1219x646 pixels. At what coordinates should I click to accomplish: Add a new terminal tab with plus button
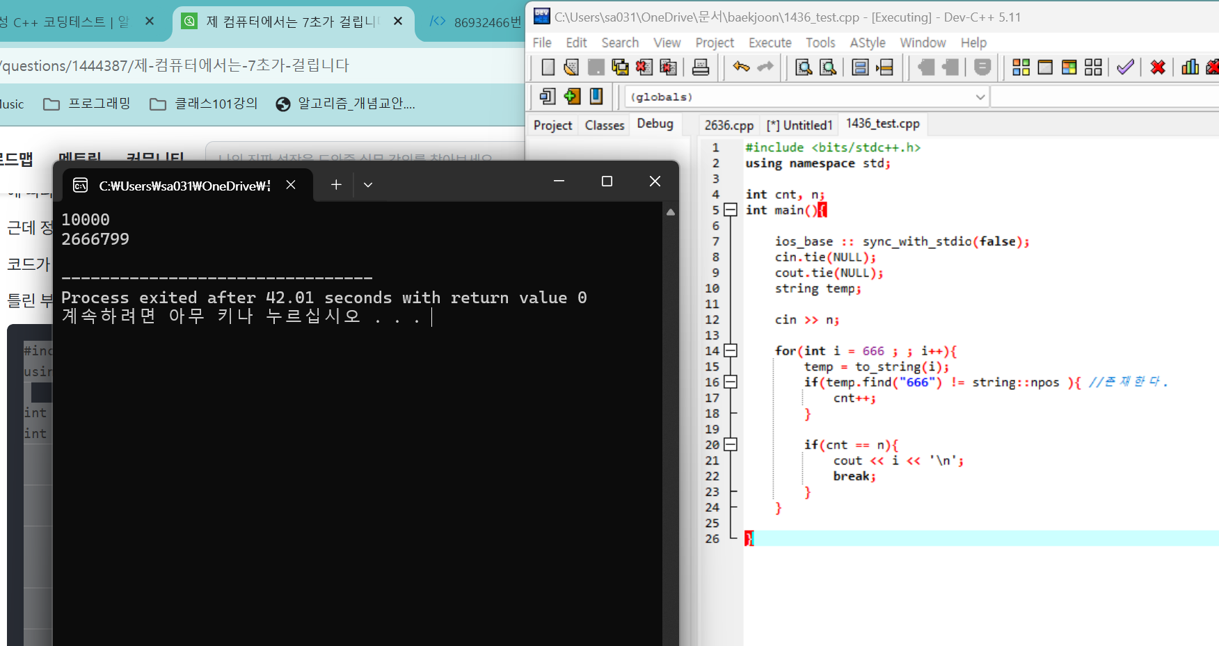(336, 185)
